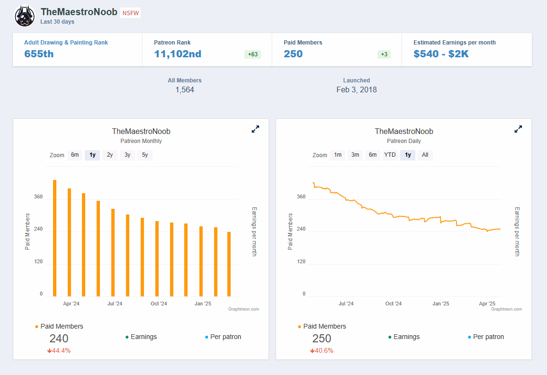
Task: Switch Daily chart zoom to 3m
Action: [355, 155]
